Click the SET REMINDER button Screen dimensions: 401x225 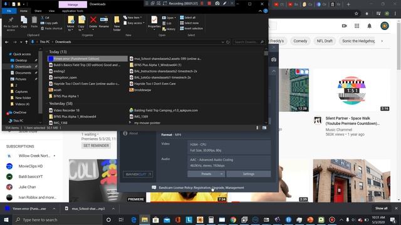pos(96,146)
